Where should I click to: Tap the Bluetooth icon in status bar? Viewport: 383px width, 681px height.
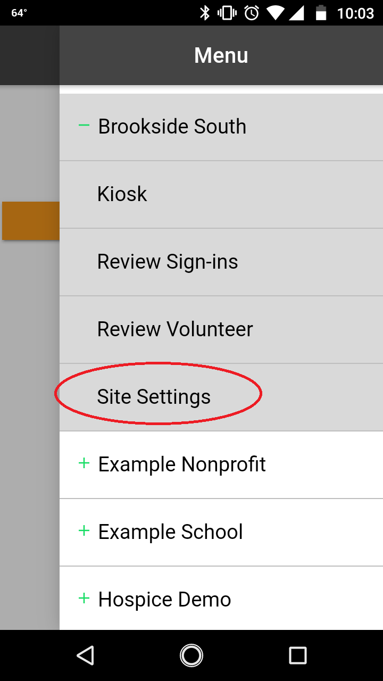(205, 13)
